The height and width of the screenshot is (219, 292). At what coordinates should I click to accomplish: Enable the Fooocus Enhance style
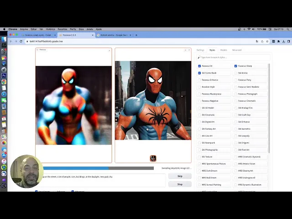pyautogui.click(x=199, y=80)
